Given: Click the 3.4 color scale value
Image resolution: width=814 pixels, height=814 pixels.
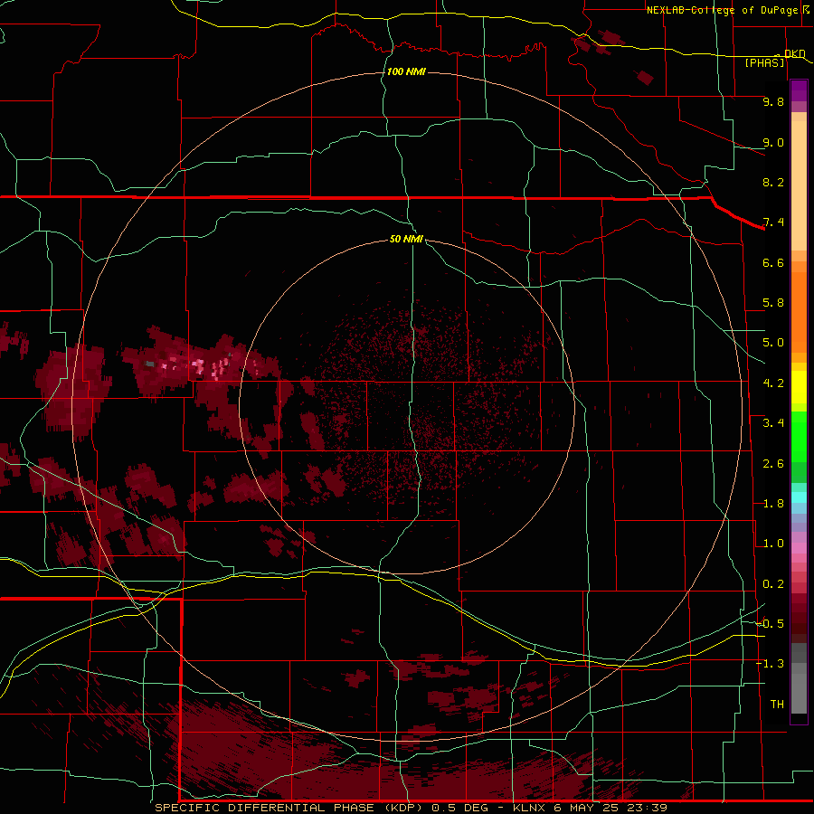Looking at the screenshot, I should tap(773, 423).
